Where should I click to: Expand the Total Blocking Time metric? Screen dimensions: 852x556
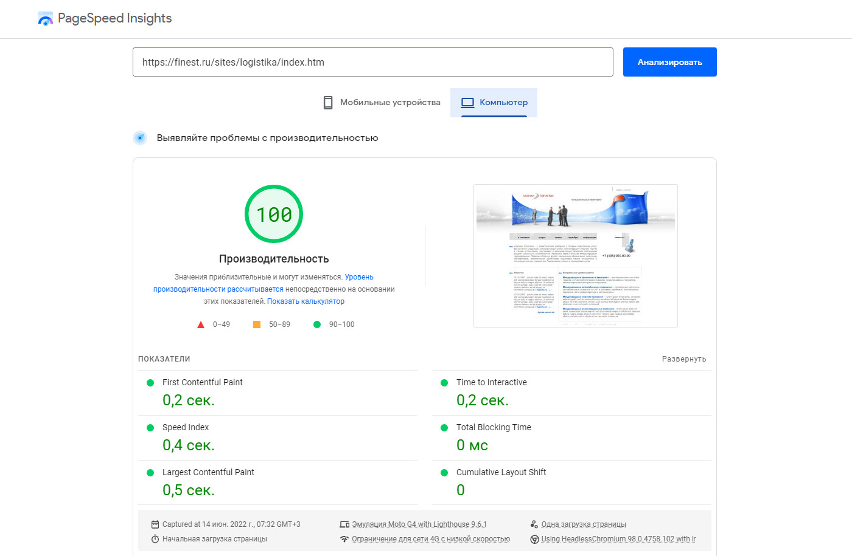494,427
